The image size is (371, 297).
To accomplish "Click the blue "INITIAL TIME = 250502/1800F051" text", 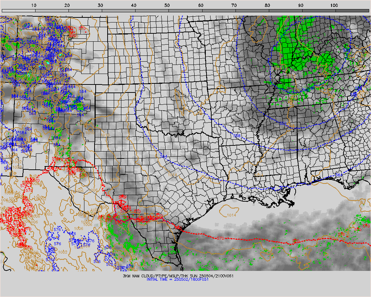I will [x=178, y=280].
